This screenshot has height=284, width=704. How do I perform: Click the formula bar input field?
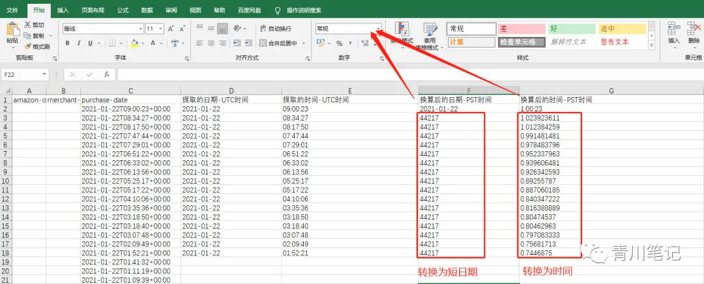[x=409, y=74]
